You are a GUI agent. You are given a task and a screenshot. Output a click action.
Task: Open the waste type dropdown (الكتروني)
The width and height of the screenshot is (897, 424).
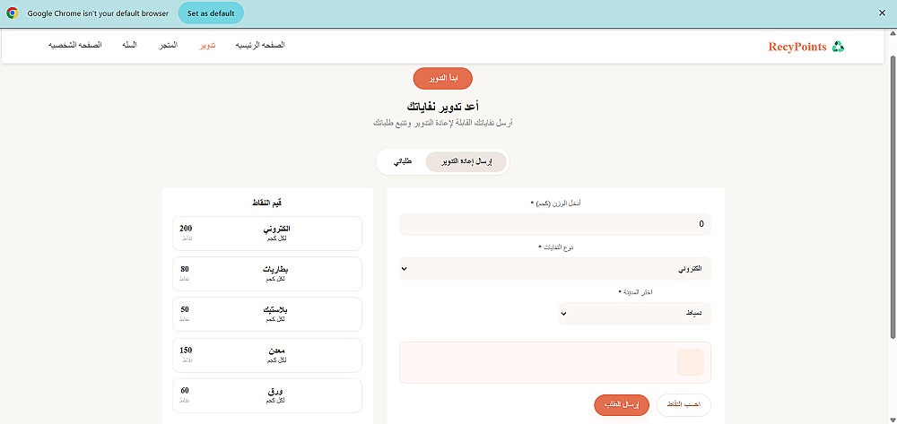pyautogui.click(x=555, y=269)
